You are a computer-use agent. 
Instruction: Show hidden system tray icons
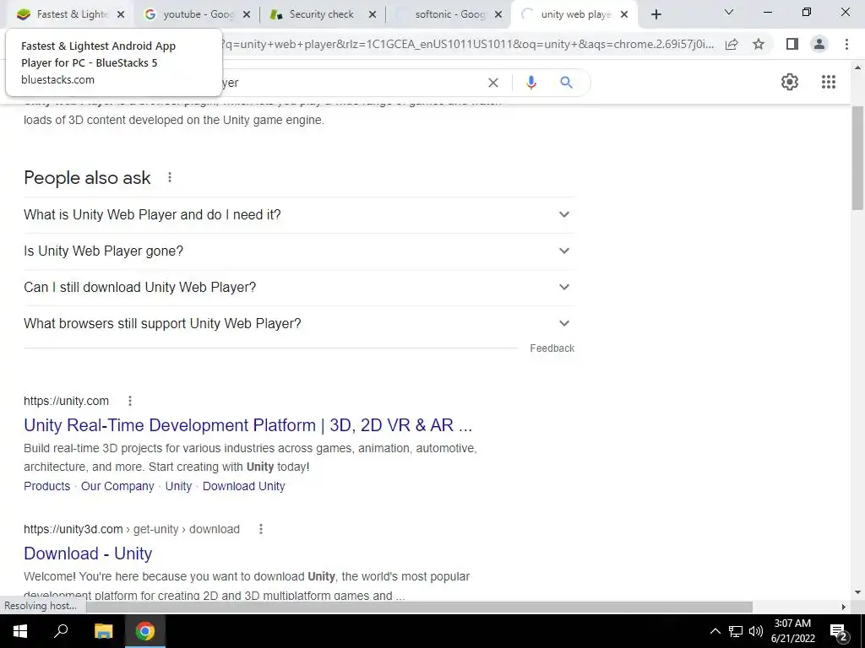715,631
